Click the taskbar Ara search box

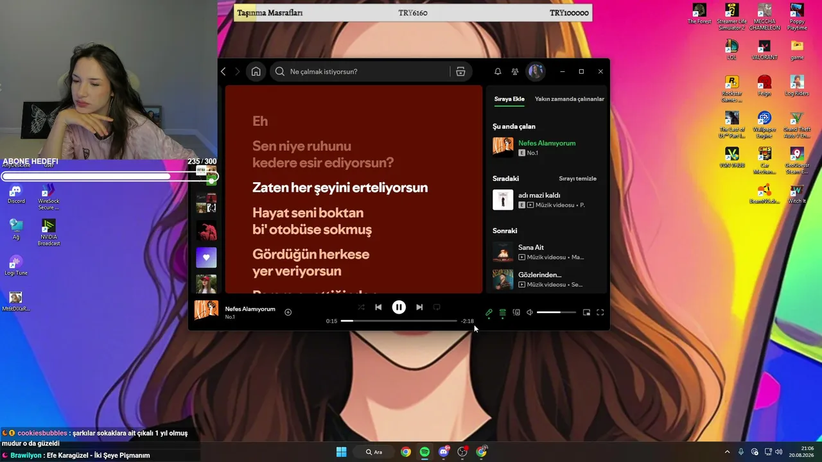click(374, 452)
